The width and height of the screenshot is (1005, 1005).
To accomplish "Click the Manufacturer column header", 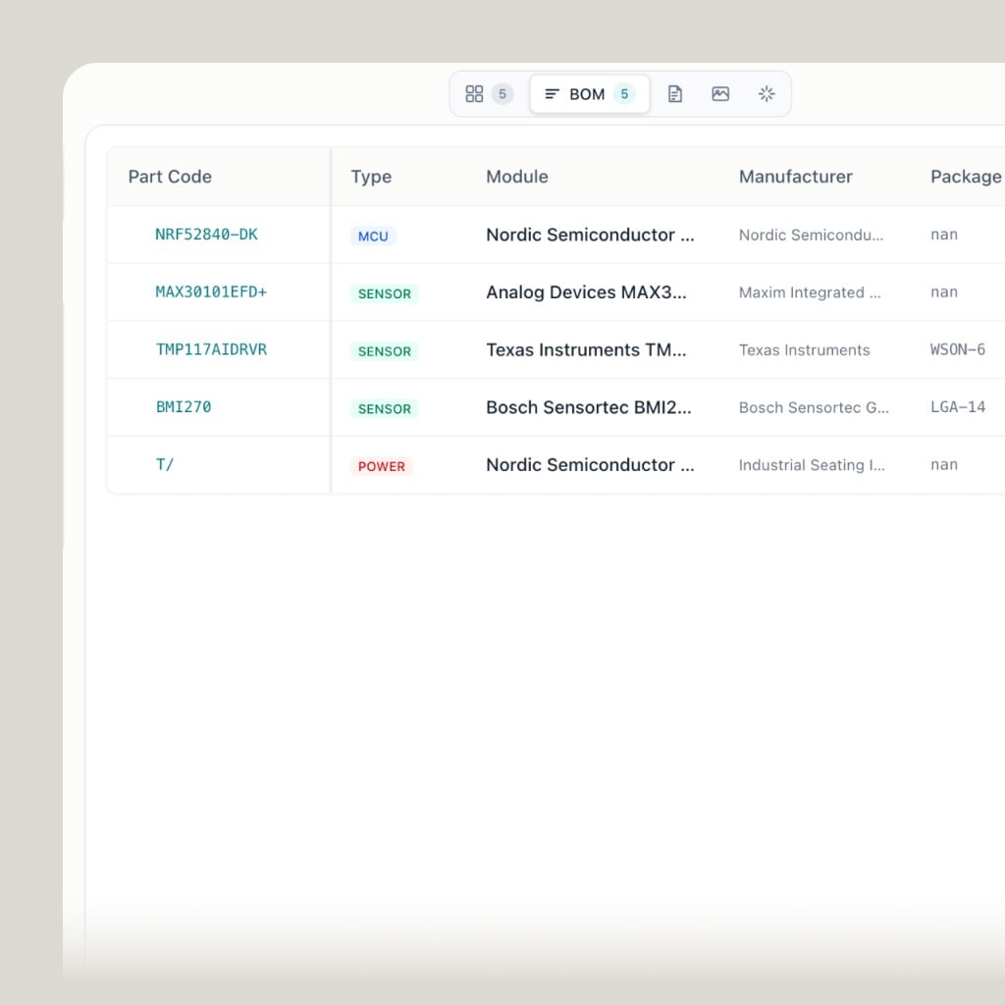I will (x=795, y=177).
